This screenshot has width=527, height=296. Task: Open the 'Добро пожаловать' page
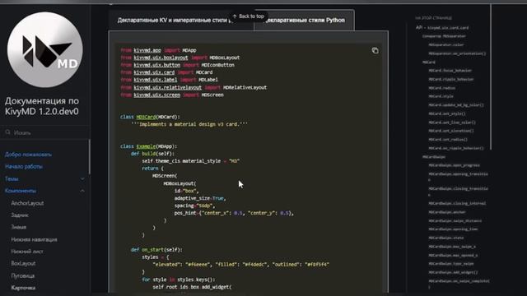coord(28,155)
